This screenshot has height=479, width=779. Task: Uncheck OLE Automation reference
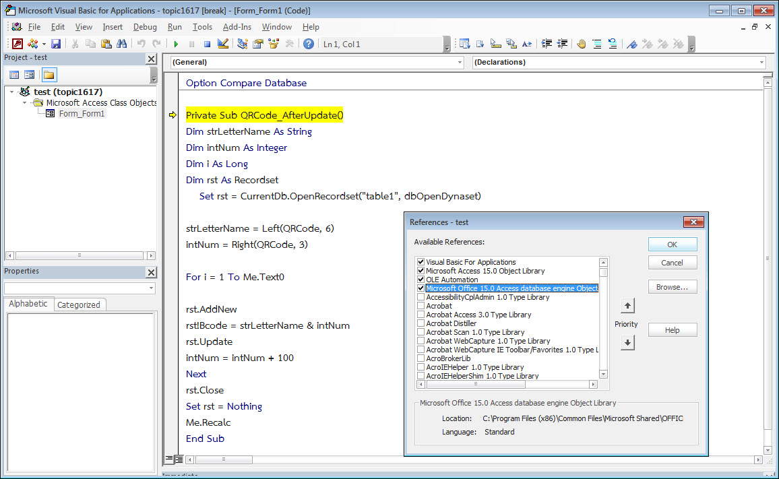click(x=420, y=280)
